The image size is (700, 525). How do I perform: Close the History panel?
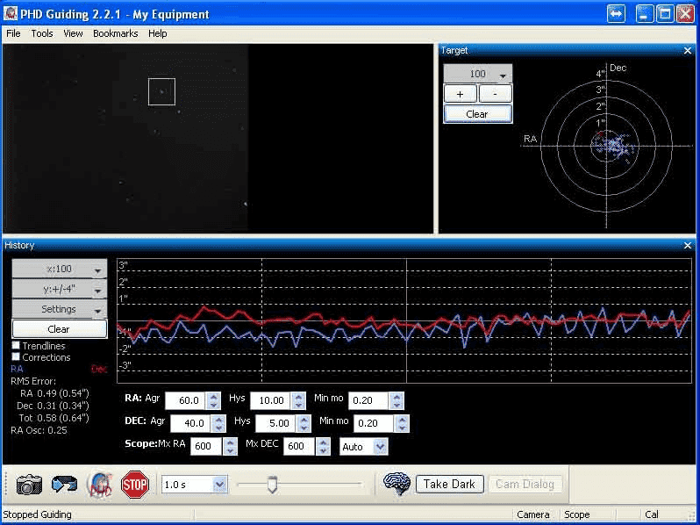(688, 246)
